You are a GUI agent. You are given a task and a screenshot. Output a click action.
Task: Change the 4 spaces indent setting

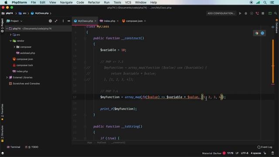(256, 153)
